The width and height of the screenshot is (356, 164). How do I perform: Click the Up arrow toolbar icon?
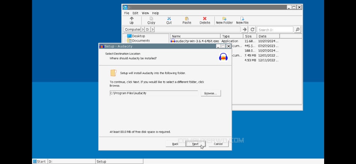click(132, 19)
